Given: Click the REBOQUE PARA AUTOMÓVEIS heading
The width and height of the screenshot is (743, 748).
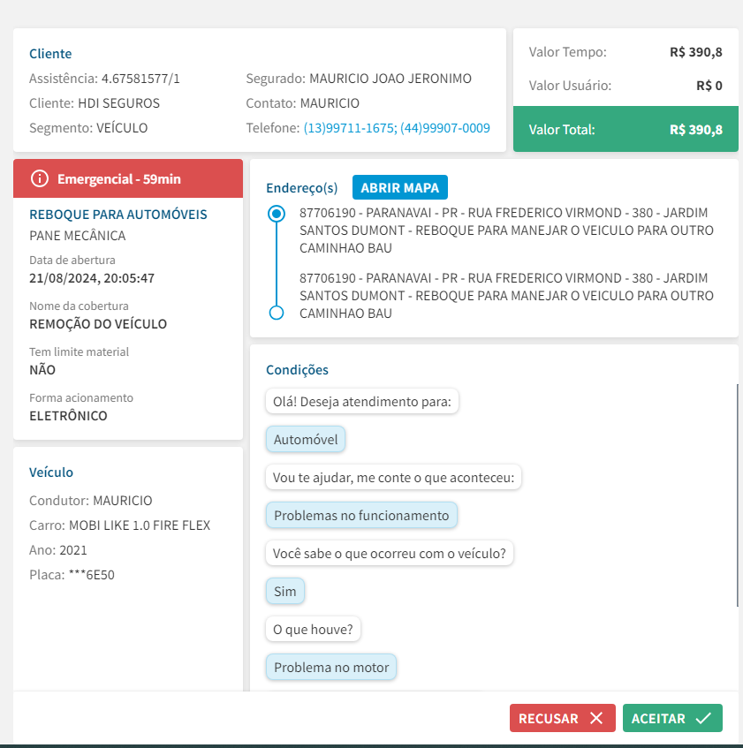Looking at the screenshot, I should click(x=118, y=214).
